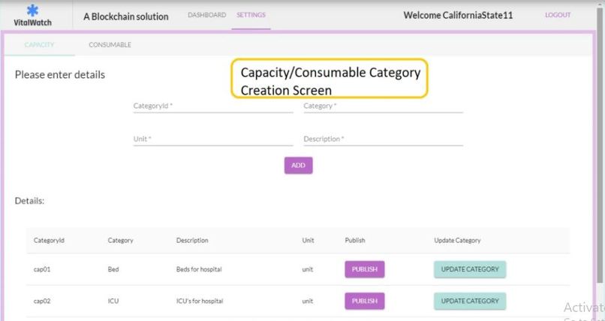Focus the Description input field
The image size is (605, 321).
[383, 139]
